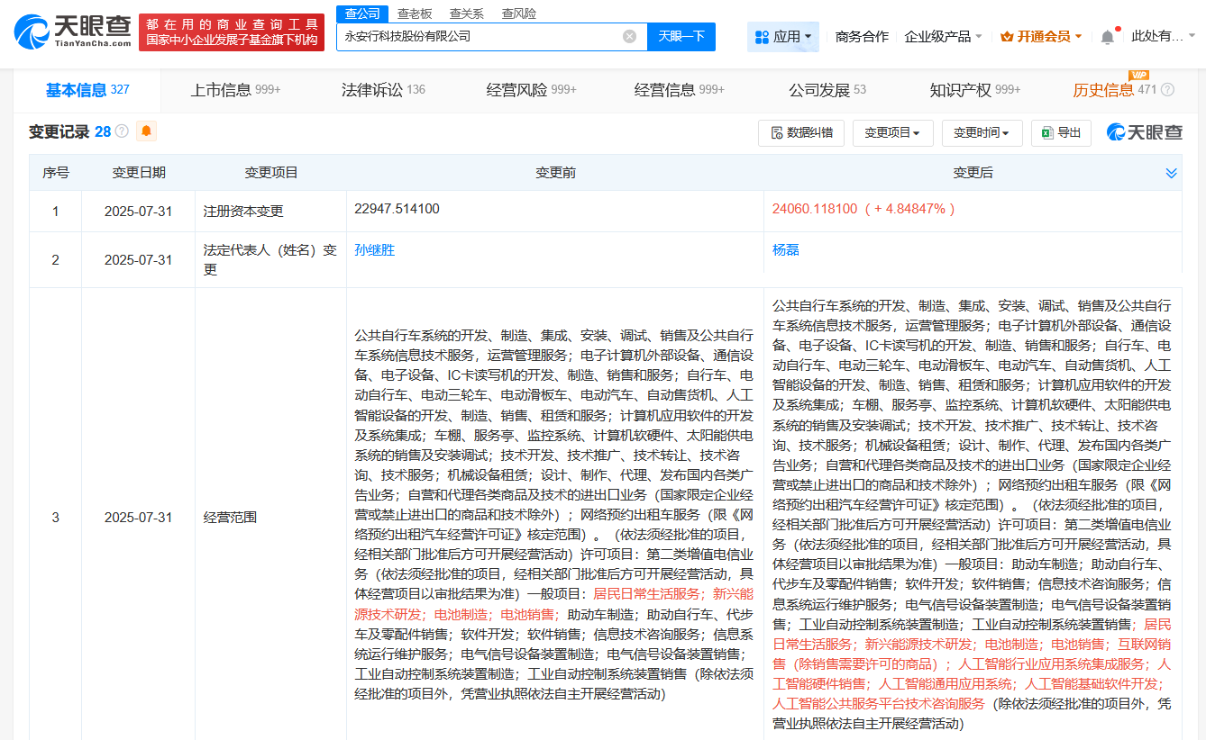Viewport: 1206px width, 740px height.
Task: Export records using 导出 button
Action: pos(1061,132)
